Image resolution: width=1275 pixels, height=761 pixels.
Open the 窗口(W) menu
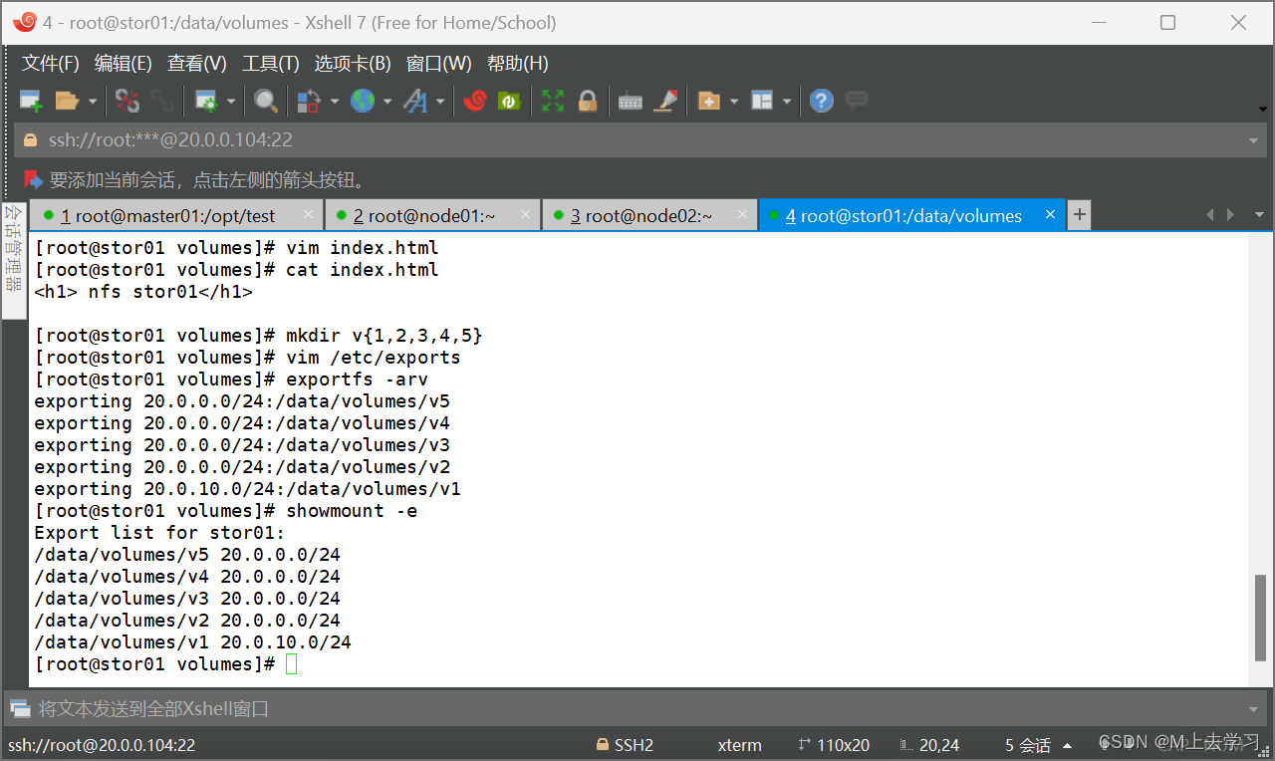pos(439,64)
